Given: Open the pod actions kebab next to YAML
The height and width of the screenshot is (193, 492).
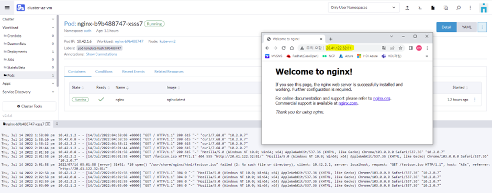Looking at the screenshot, I should click(x=482, y=27).
